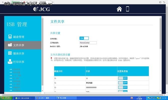Click the sidebar vertical scrollbar thumb
This screenshot has height=100, width=168.
pyautogui.click(x=42, y=52)
